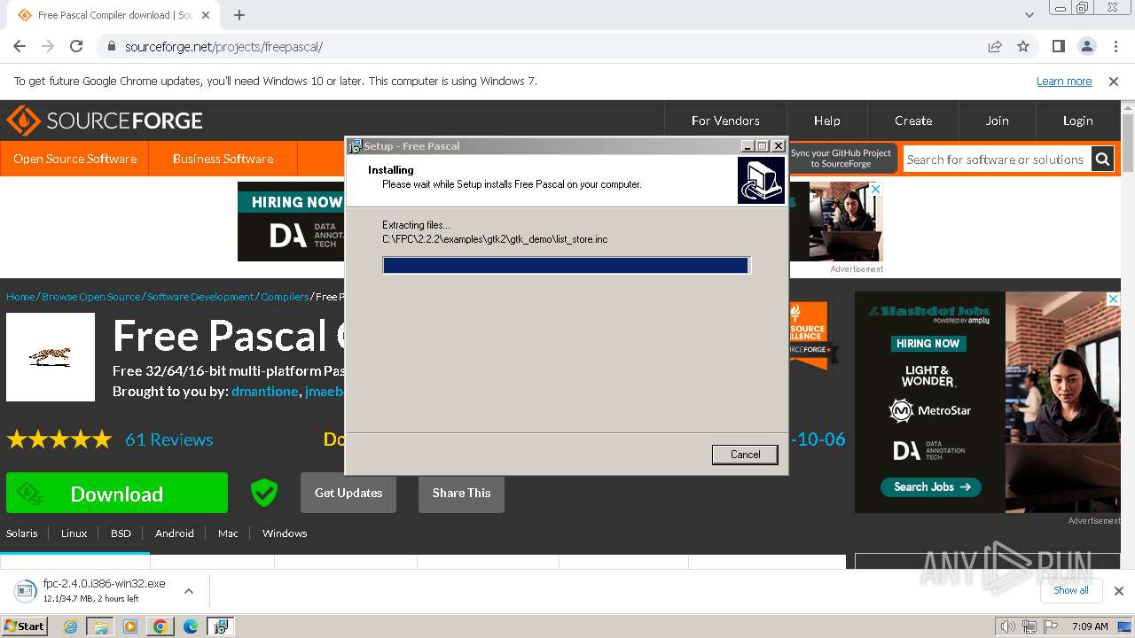Open Open Source Software menu

(74, 159)
